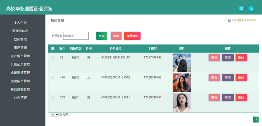Focus the 教师姓名 search input field
262x126 pixels.
[76, 36]
